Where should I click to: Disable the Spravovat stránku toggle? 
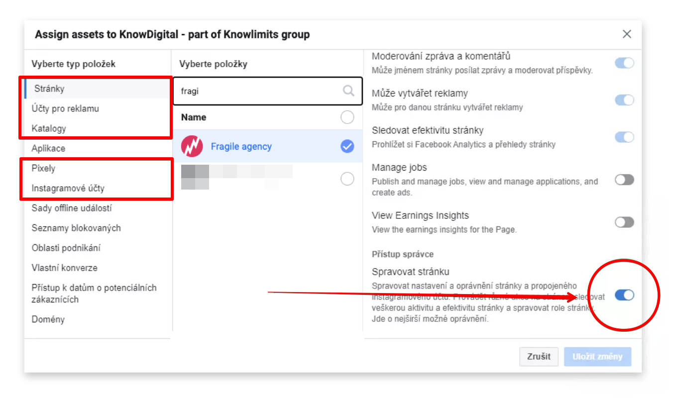click(x=624, y=295)
